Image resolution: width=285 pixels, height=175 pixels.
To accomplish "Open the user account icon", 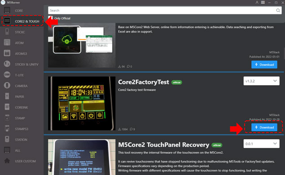I will click(x=257, y=2).
